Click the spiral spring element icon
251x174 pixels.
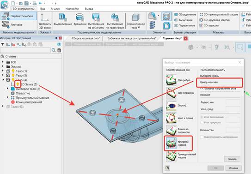coord(153,25)
